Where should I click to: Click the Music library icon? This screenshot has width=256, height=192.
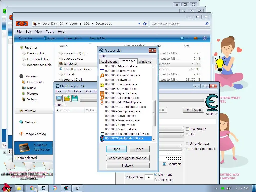(24, 88)
